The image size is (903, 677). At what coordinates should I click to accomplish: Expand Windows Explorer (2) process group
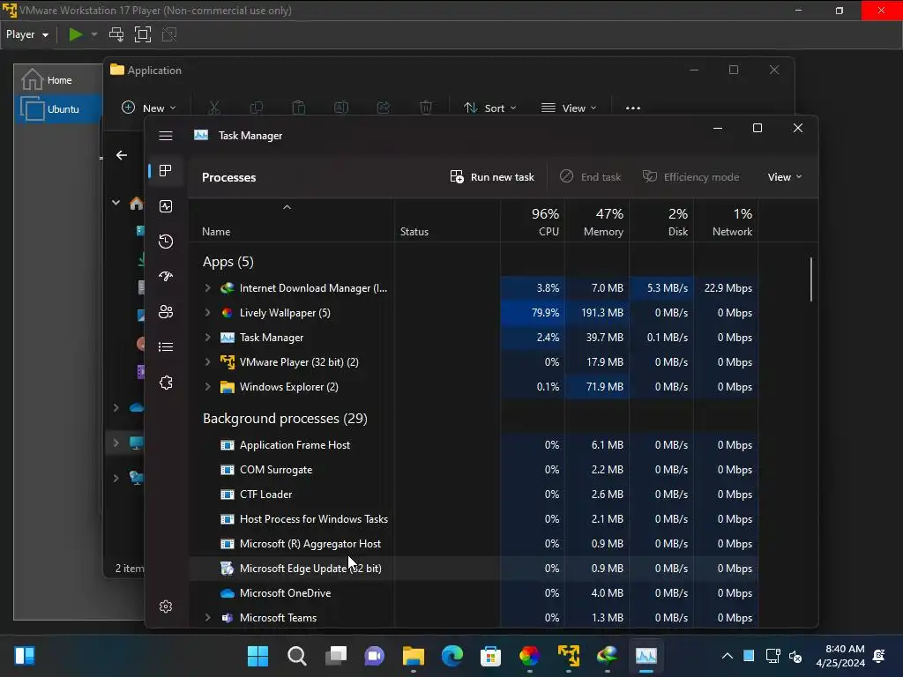[208, 387]
